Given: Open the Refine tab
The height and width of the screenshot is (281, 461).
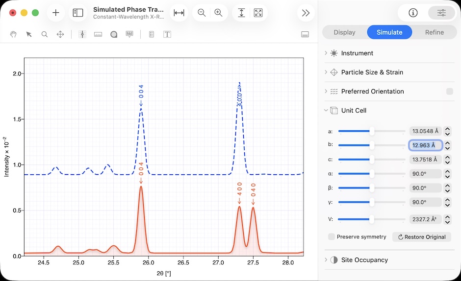Looking at the screenshot, I should point(434,32).
